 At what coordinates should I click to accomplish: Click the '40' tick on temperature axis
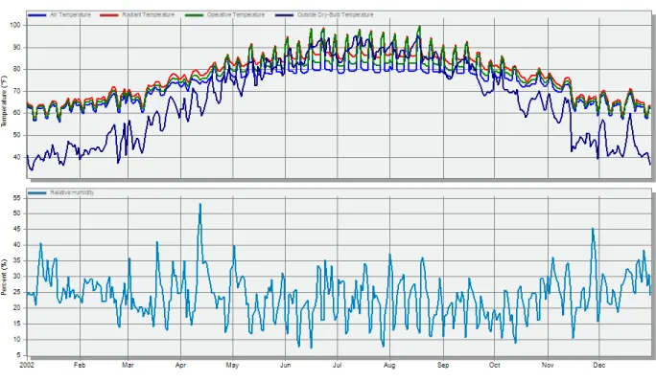pyautogui.click(x=16, y=157)
